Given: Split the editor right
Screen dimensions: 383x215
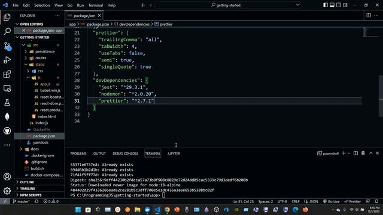Looking at the screenshot, I should [369, 16].
